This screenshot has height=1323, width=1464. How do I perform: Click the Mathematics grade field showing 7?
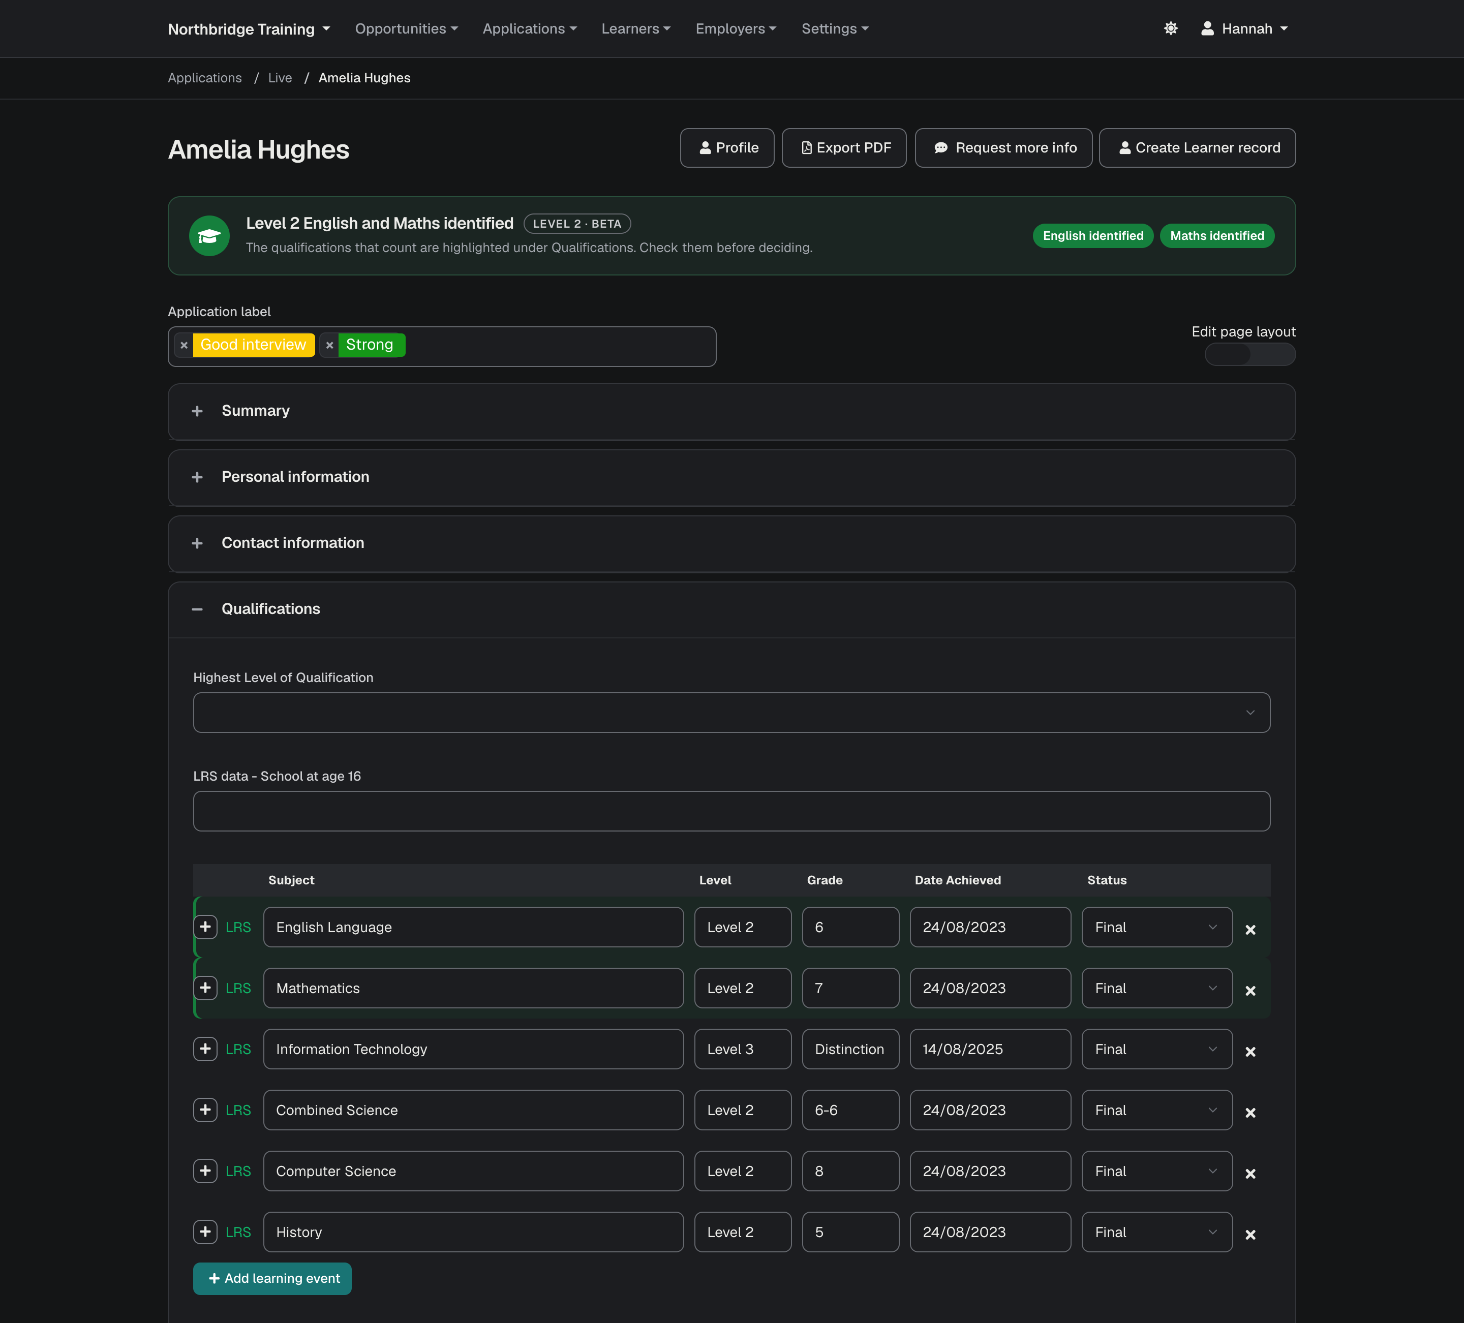(850, 988)
